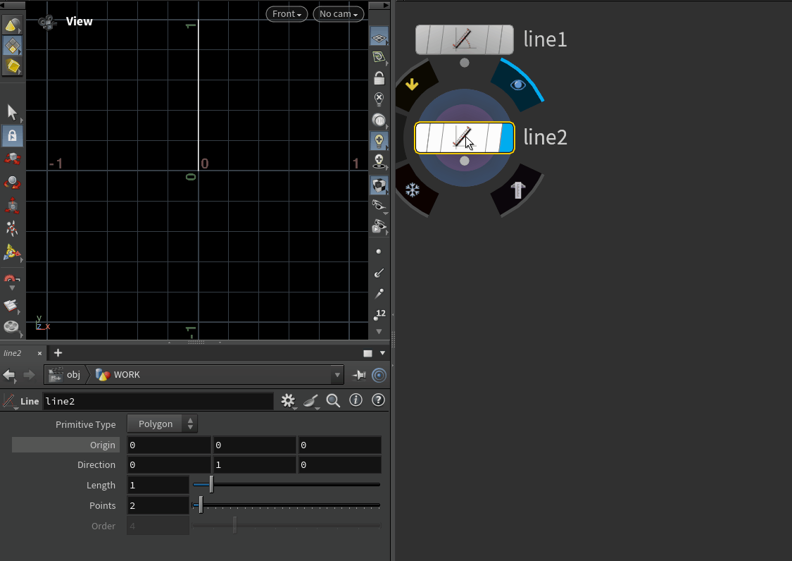Open the gear parameter settings menu
792x561 pixels.
(x=288, y=400)
